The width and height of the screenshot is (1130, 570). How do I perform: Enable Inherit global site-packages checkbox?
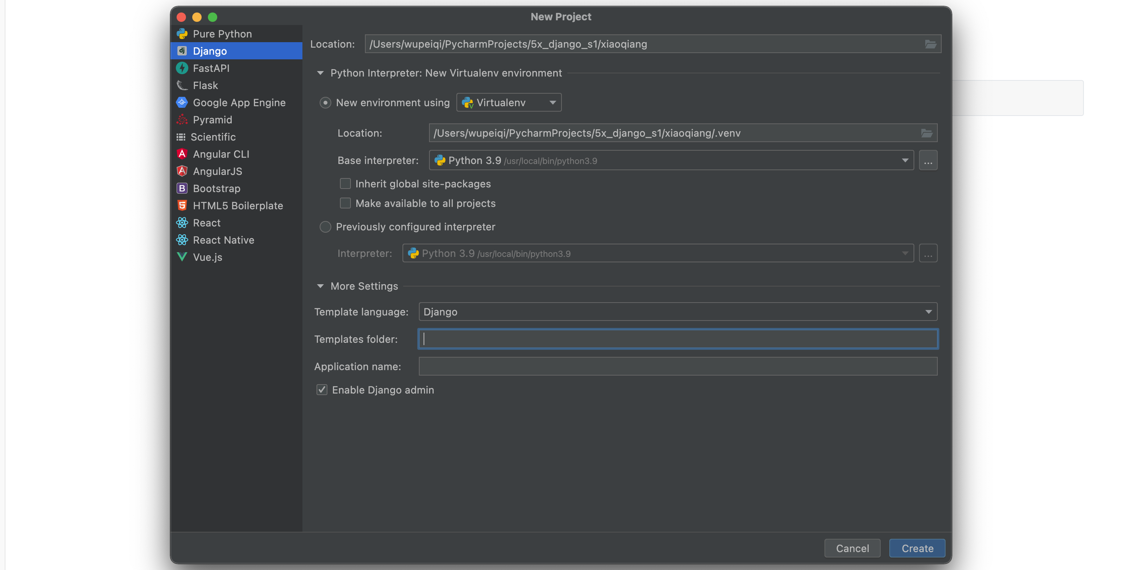(x=345, y=184)
